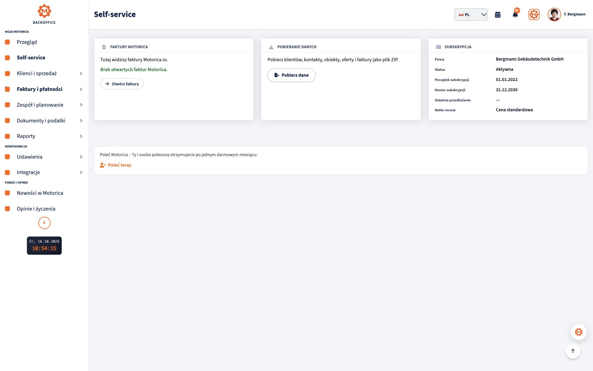Click orange icon beside Self-service

tap(8, 58)
